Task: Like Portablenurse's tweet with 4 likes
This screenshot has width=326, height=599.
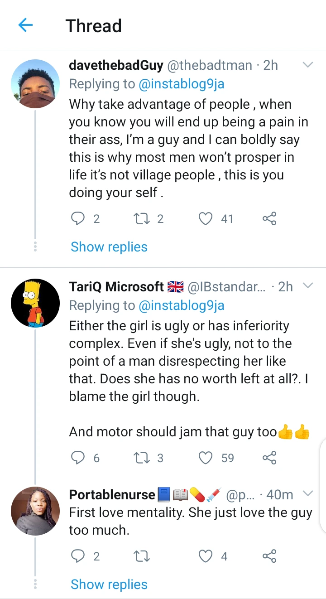Action: click(x=206, y=556)
